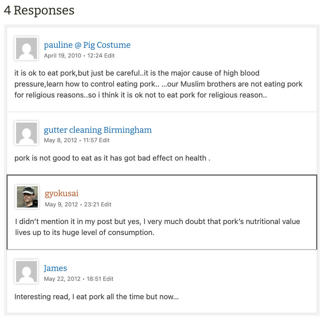Edit gyokusai's comment
Viewport: 324px width, 320px height.
106,204
